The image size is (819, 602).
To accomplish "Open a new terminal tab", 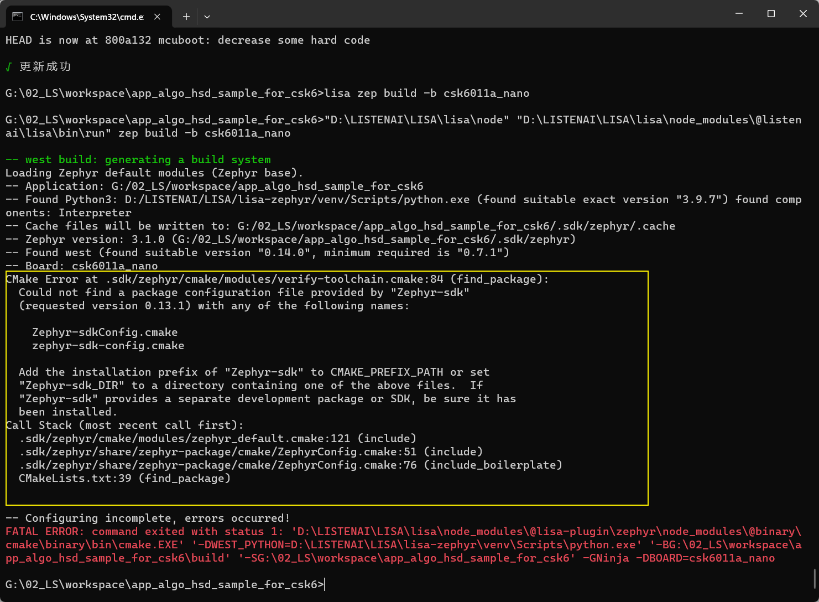I will (x=186, y=17).
